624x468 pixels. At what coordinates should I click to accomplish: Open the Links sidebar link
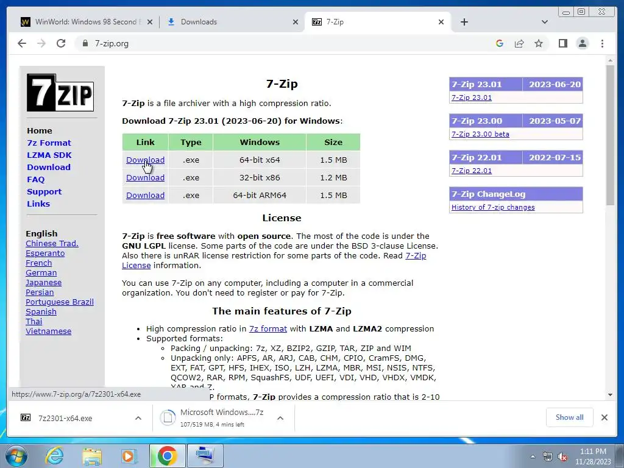[38, 204]
